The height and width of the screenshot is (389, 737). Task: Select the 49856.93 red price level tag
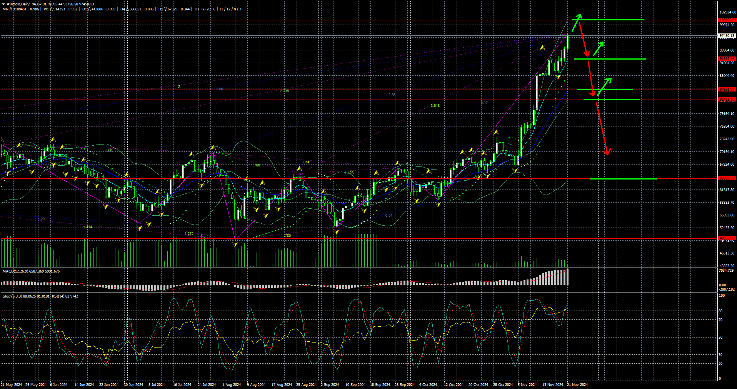click(727, 238)
